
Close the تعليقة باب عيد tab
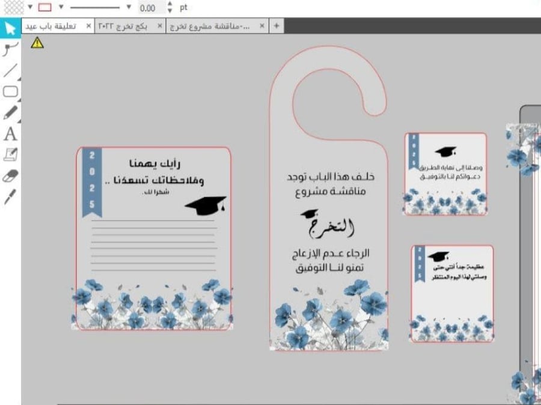click(89, 26)
